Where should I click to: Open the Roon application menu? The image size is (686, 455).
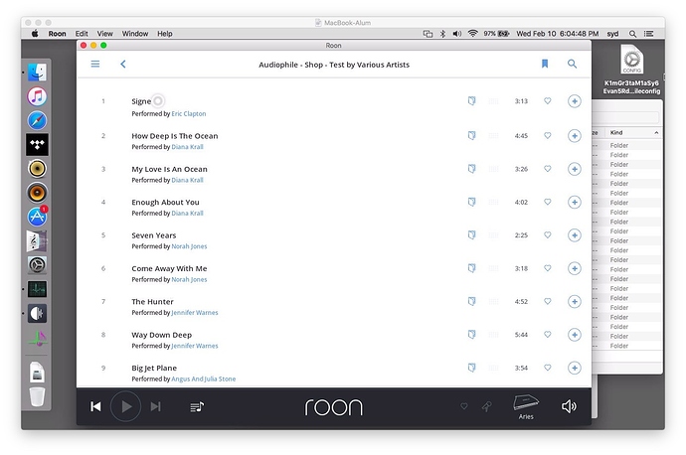tap(57, 34)
